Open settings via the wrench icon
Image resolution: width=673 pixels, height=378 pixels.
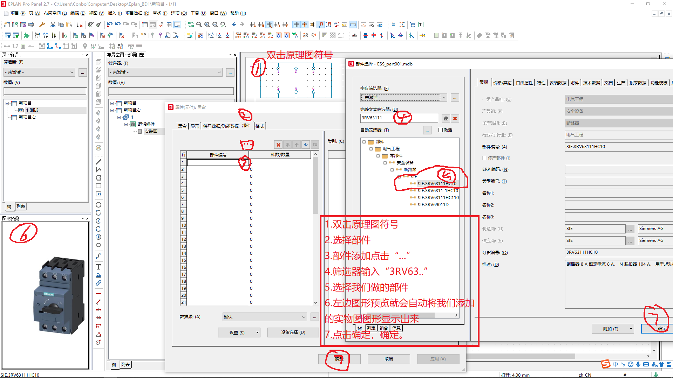click(x=42, y=24)
